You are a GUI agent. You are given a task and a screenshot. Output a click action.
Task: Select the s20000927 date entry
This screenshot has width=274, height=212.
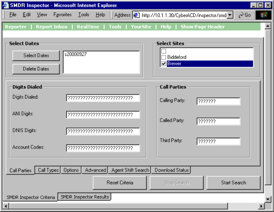tap(75, 54)
